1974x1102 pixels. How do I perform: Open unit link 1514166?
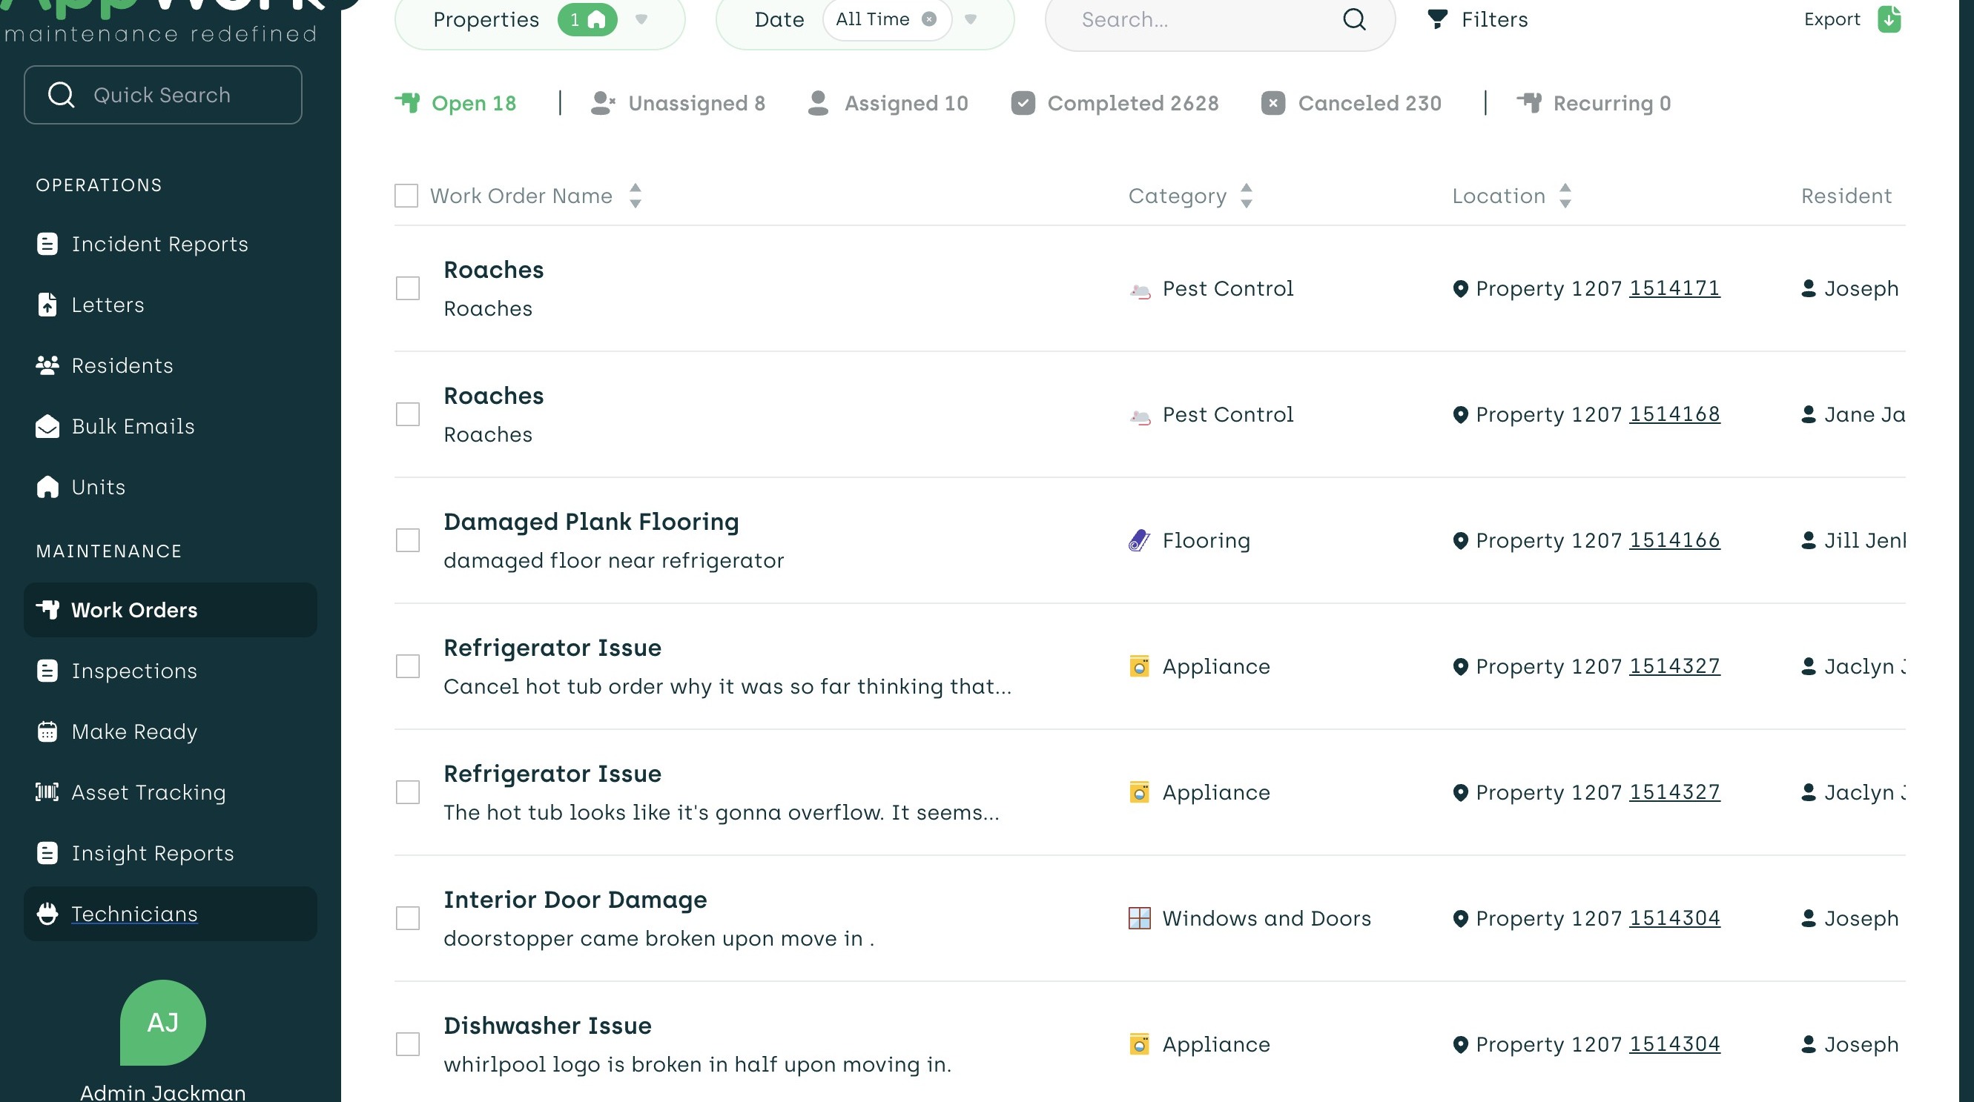click(1674, 540)
